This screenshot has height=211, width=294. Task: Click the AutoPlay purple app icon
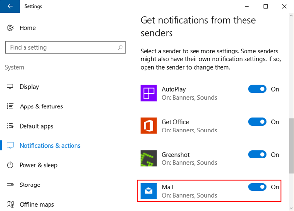148,94
